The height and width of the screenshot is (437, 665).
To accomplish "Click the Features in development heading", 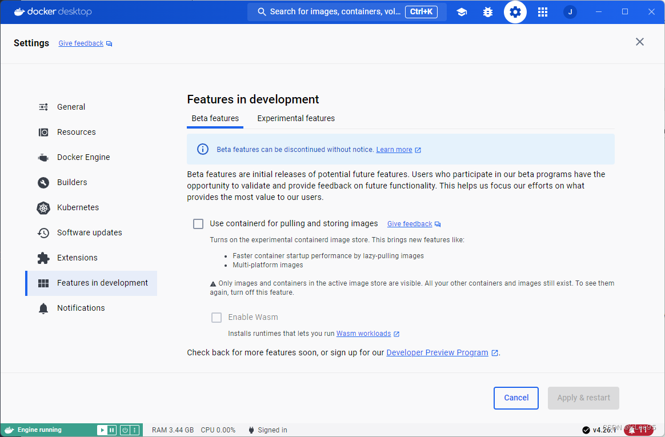I will pyautogui.click(x=253, y=99).
